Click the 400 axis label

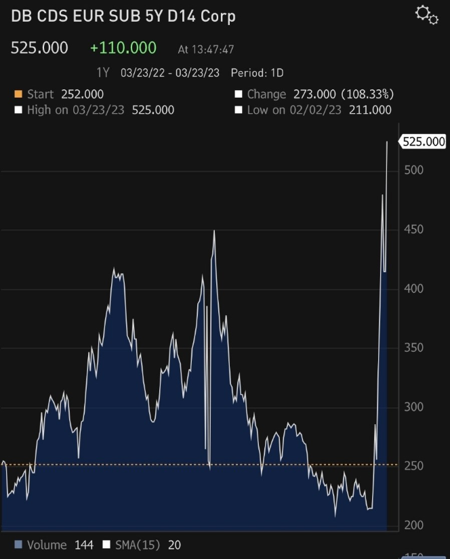[413, 289]
